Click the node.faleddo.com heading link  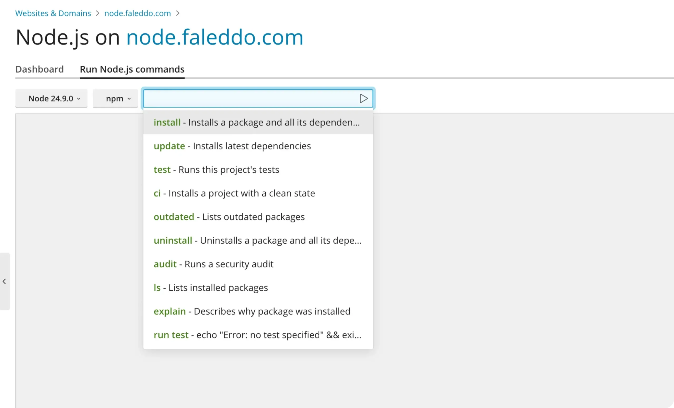(215, 37)
